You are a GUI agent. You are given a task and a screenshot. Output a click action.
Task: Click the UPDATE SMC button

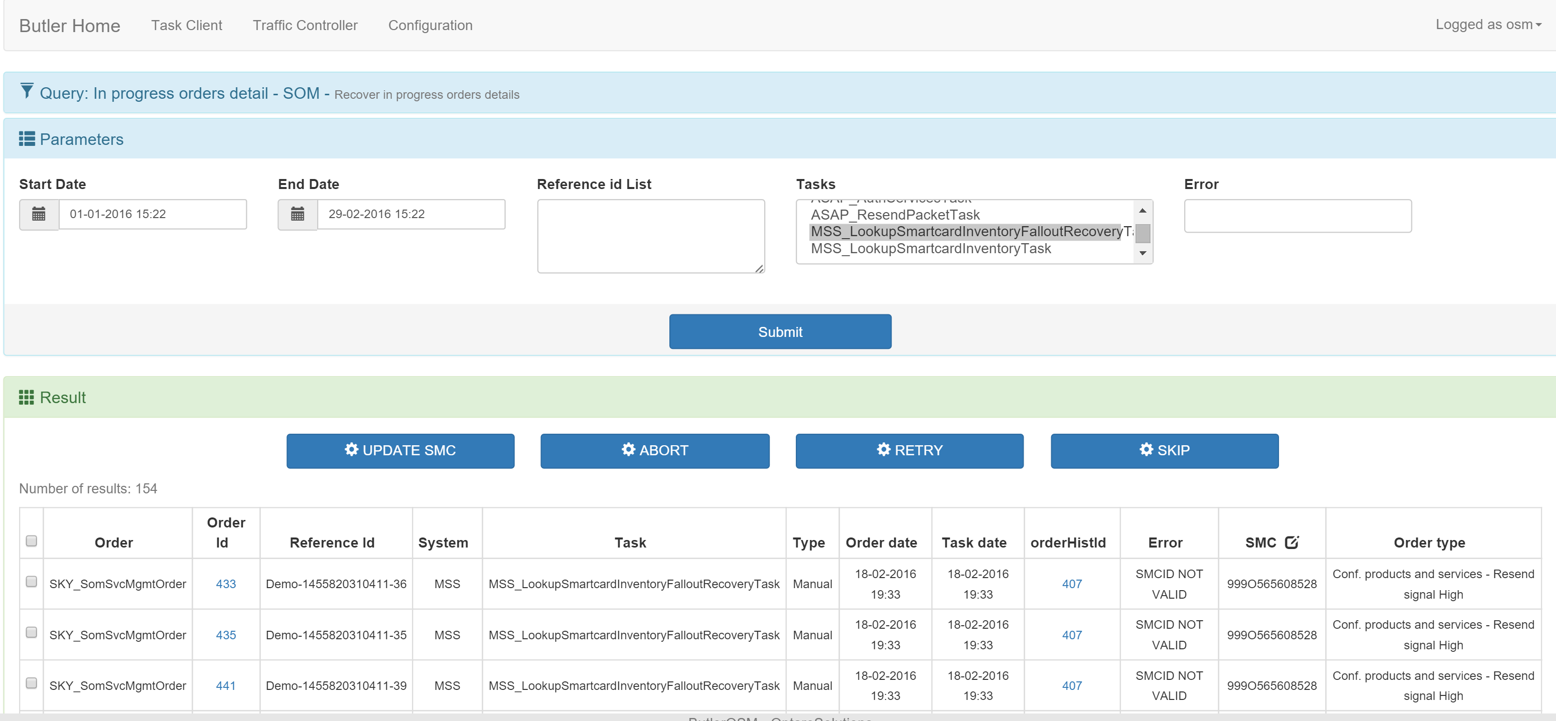(400, 451)
